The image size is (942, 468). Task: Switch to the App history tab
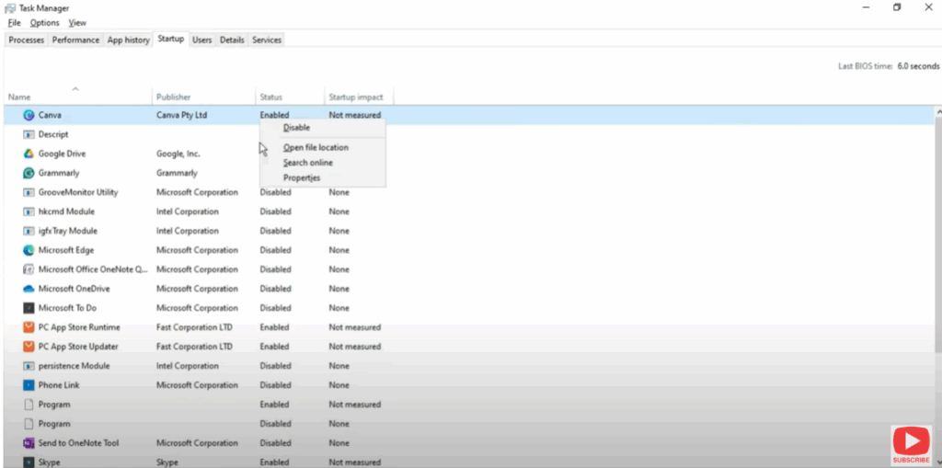tap(128, 40)
